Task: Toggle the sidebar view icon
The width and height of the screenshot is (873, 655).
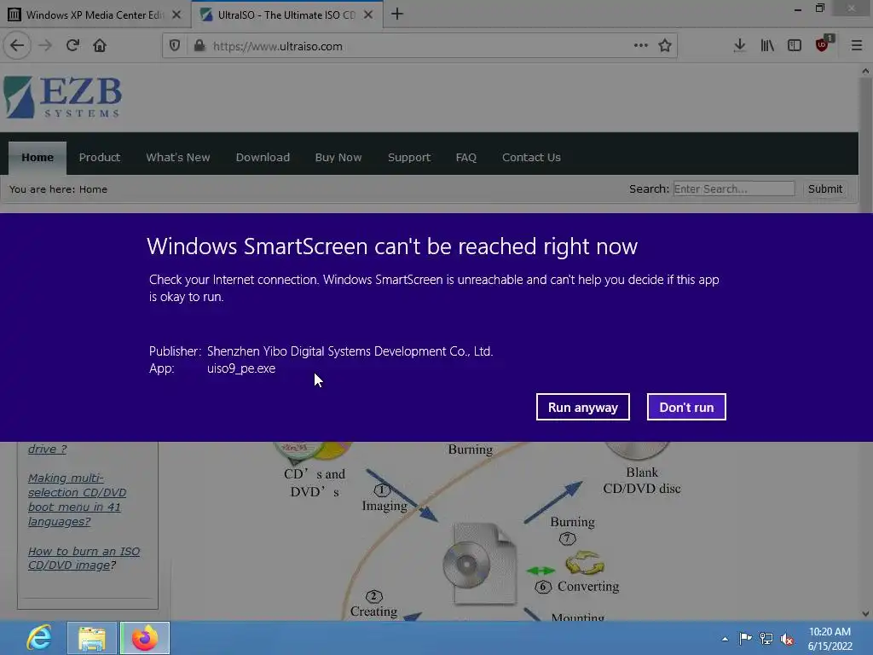Action: pos(795,46)
